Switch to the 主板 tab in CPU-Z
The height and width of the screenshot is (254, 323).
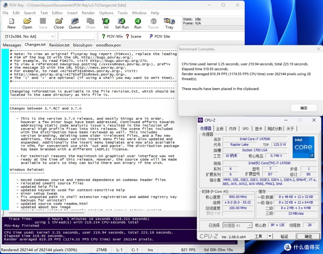pos(220,129)
